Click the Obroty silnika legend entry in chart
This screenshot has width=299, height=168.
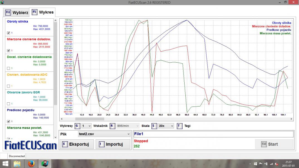281,23
